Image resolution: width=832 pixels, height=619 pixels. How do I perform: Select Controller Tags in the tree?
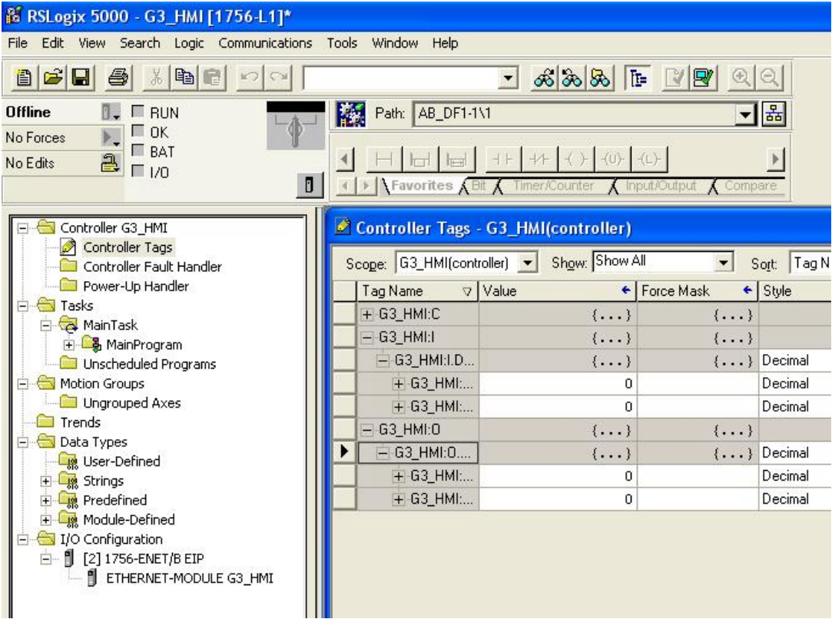(x=128, y=247)
